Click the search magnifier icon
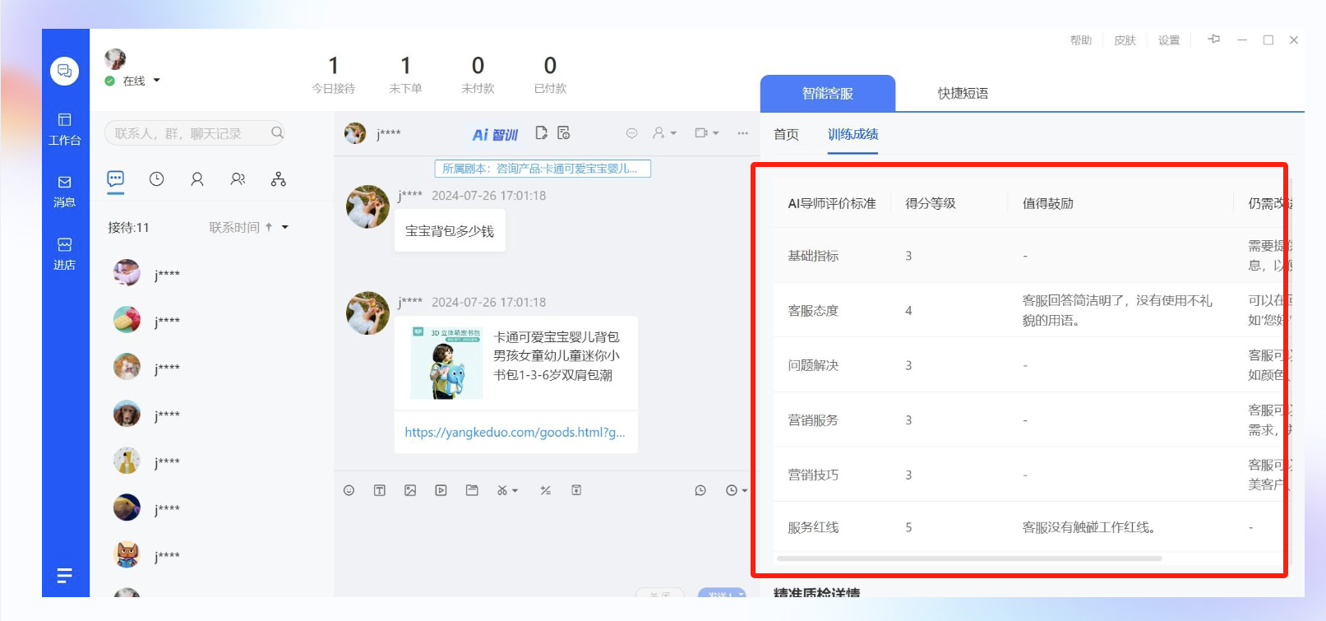 click(x=277, y=132)
